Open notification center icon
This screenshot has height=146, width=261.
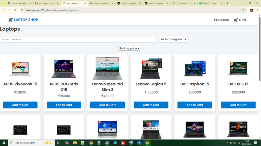256,143
